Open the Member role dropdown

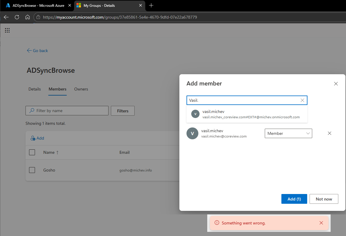[288, 133]
